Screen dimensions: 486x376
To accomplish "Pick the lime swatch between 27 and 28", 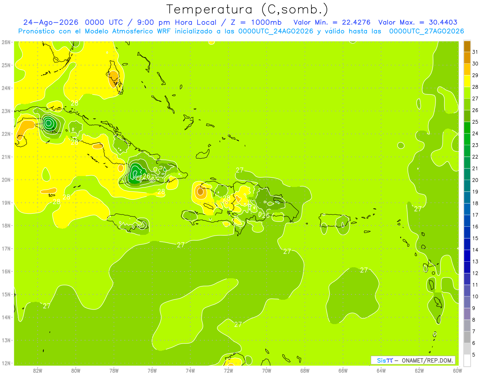I will pos(467,93).
